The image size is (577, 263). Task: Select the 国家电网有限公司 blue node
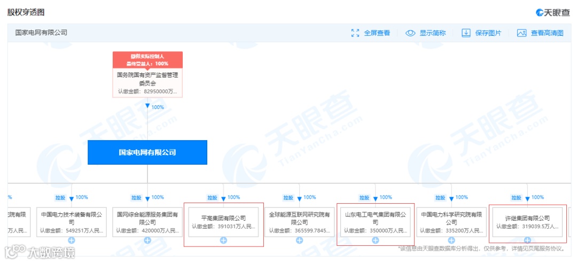point(147,152)
